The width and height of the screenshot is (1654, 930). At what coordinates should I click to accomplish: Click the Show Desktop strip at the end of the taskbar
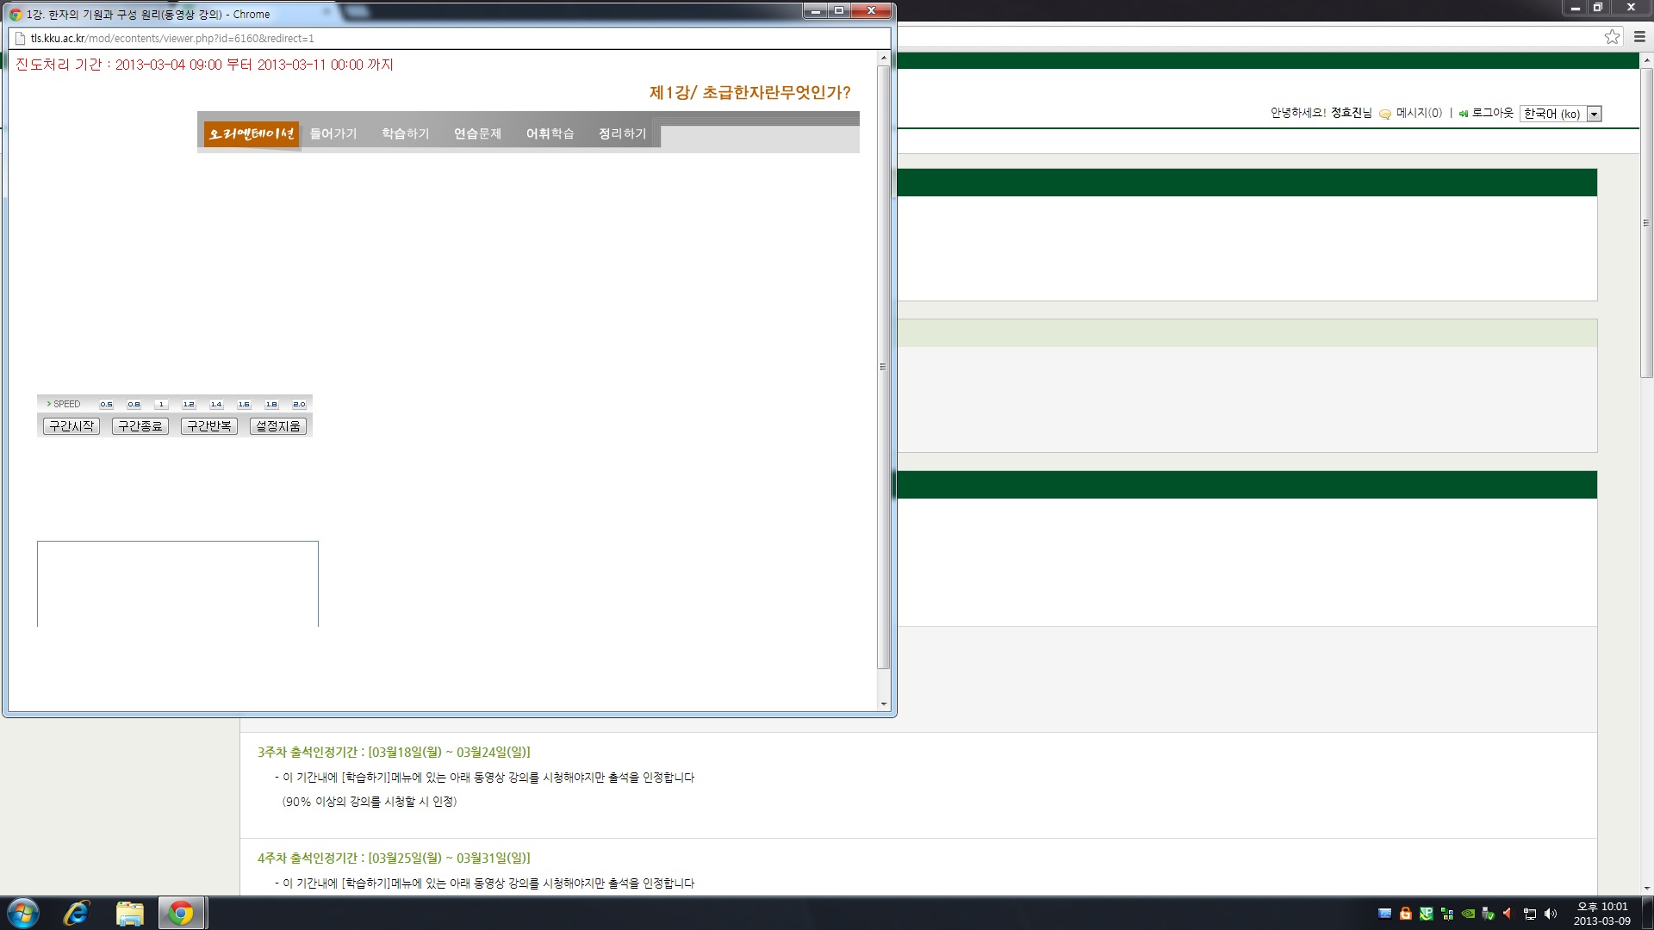pyautogui.click(x=1647, y=913)
